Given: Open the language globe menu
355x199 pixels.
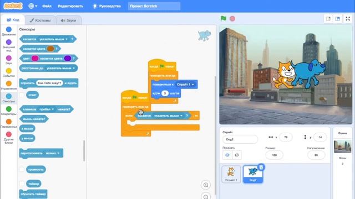Looking at the screenshot, I should tap(33, 6).
